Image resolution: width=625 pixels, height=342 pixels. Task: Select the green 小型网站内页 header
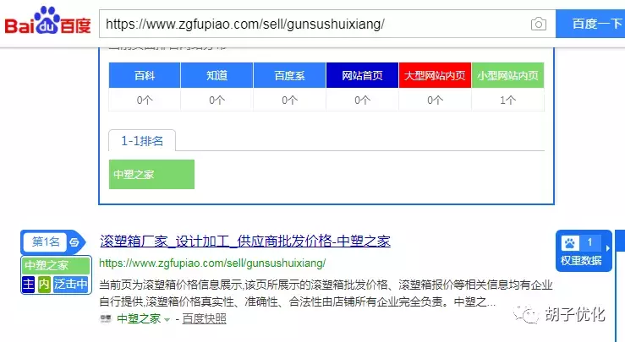tap(507, 75)
